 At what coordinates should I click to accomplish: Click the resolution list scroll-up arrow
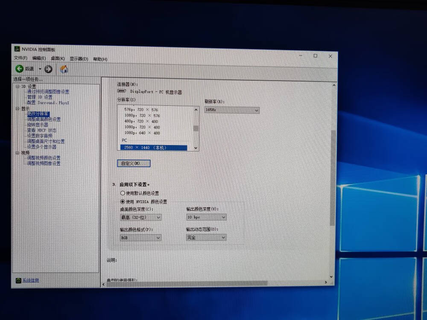pyautogui.click(x=196, y=110)
